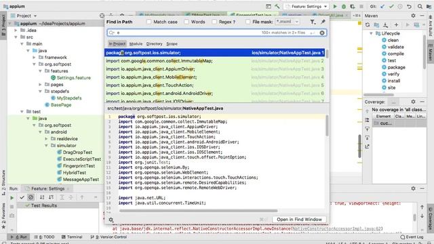
Task: Click the preview horizontal scrollbar
Action: point(198,211)
